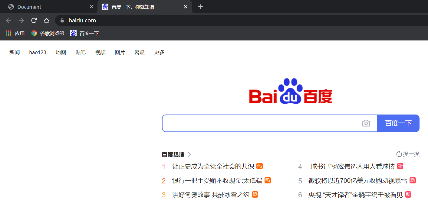Click the 百度热搜 arrow chevron
The width and height of the screenshot is (428, 223).
(x=189, y=154)
